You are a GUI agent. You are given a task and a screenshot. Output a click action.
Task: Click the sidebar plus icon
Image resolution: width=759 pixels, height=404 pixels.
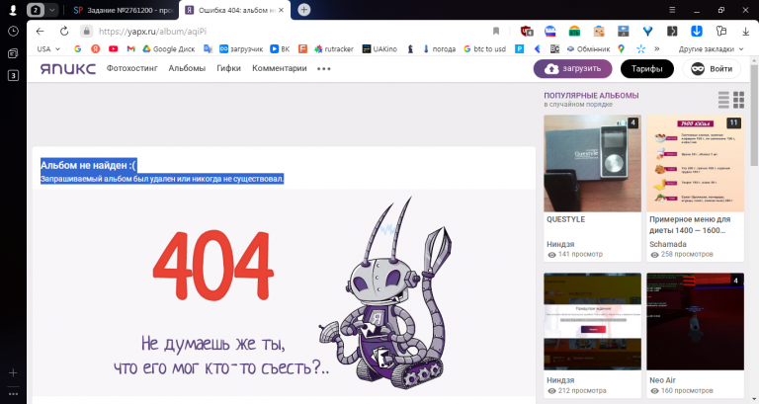coord(13,372)
